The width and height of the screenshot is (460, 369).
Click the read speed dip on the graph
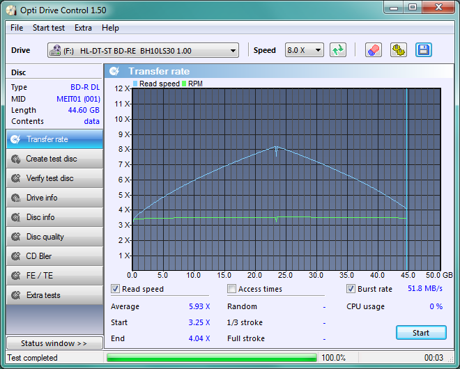277,151
